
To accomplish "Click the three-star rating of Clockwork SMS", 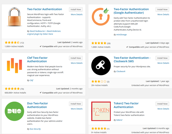I will (x=99, y=82).
